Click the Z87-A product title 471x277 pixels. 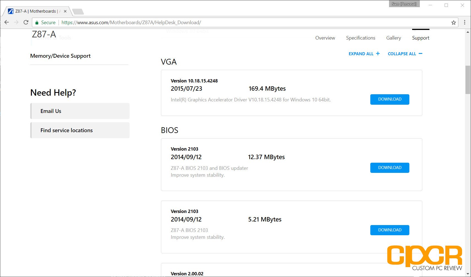click(44, 34)
